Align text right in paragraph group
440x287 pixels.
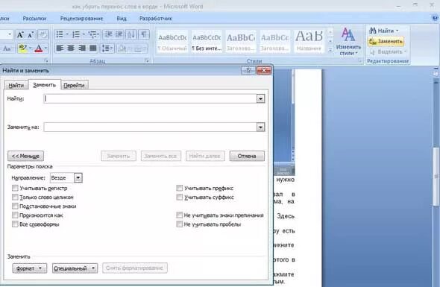(82, 48)
